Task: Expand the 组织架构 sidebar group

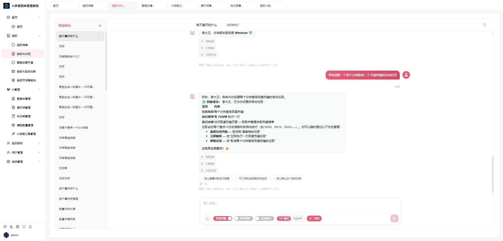Action: click(23, 143)
